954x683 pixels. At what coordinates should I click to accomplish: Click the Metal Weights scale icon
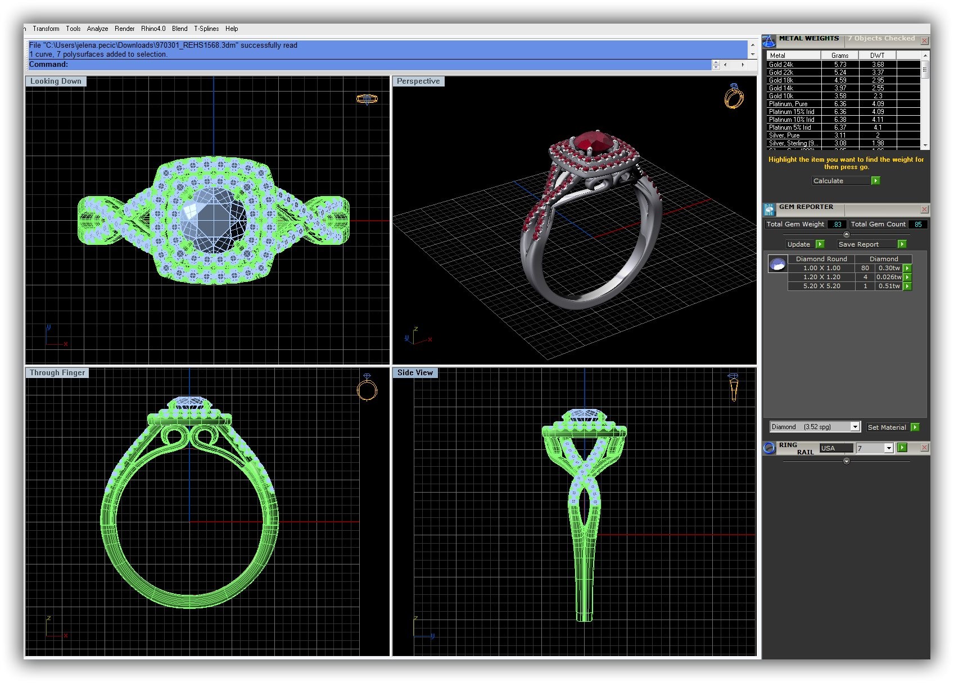768,41
